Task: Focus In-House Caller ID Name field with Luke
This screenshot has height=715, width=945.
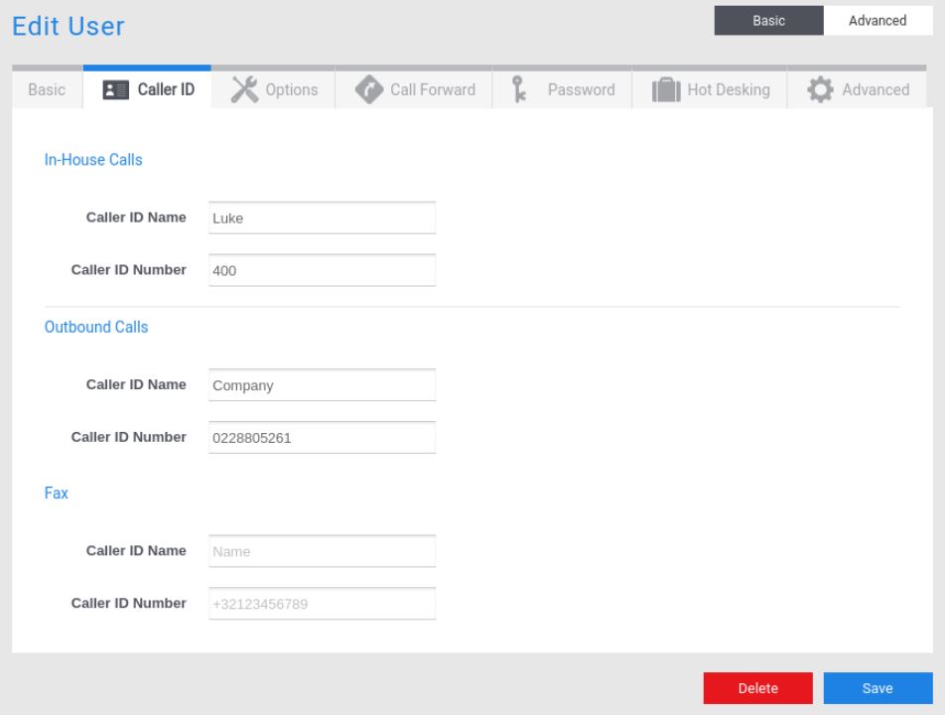Action: coord(322,218)
